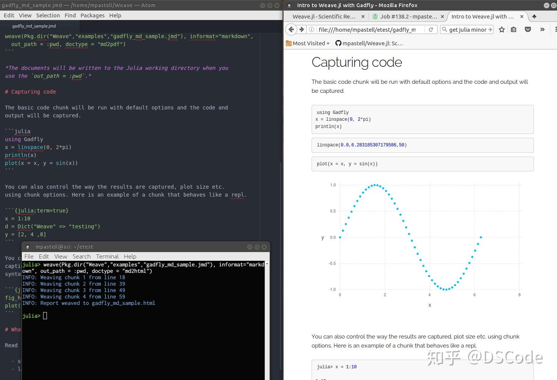Expand toolbar overflow chevron in Firefox
Screen dimensions: 557x380
click(x=542, y=29)
